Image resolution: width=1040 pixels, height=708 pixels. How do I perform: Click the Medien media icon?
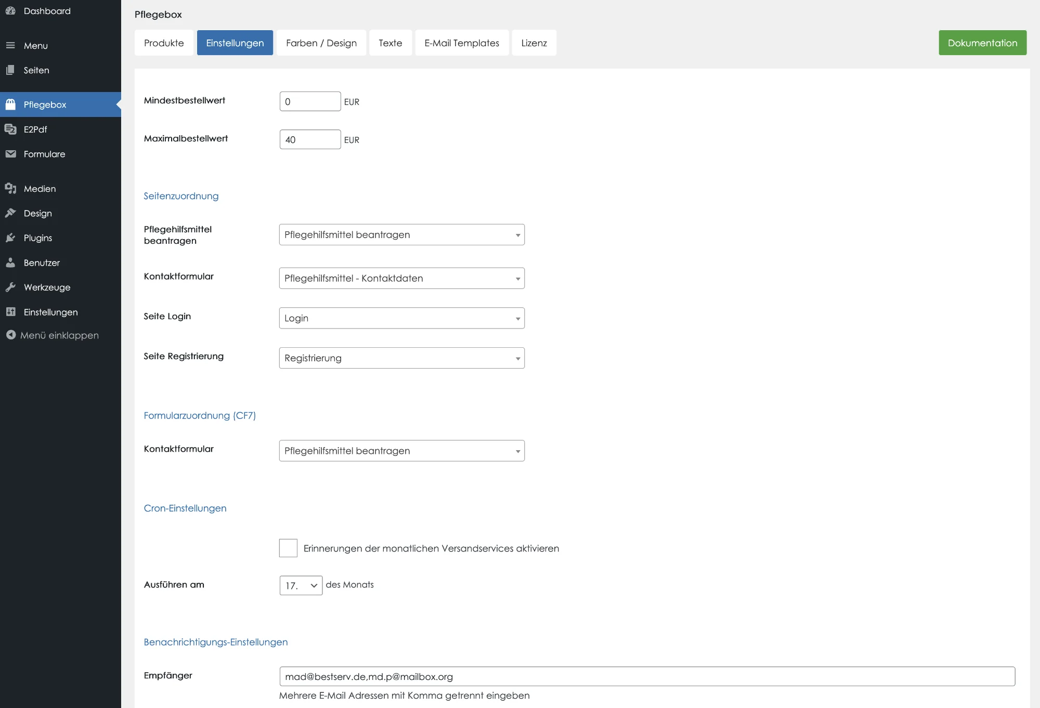pos(10,189)
